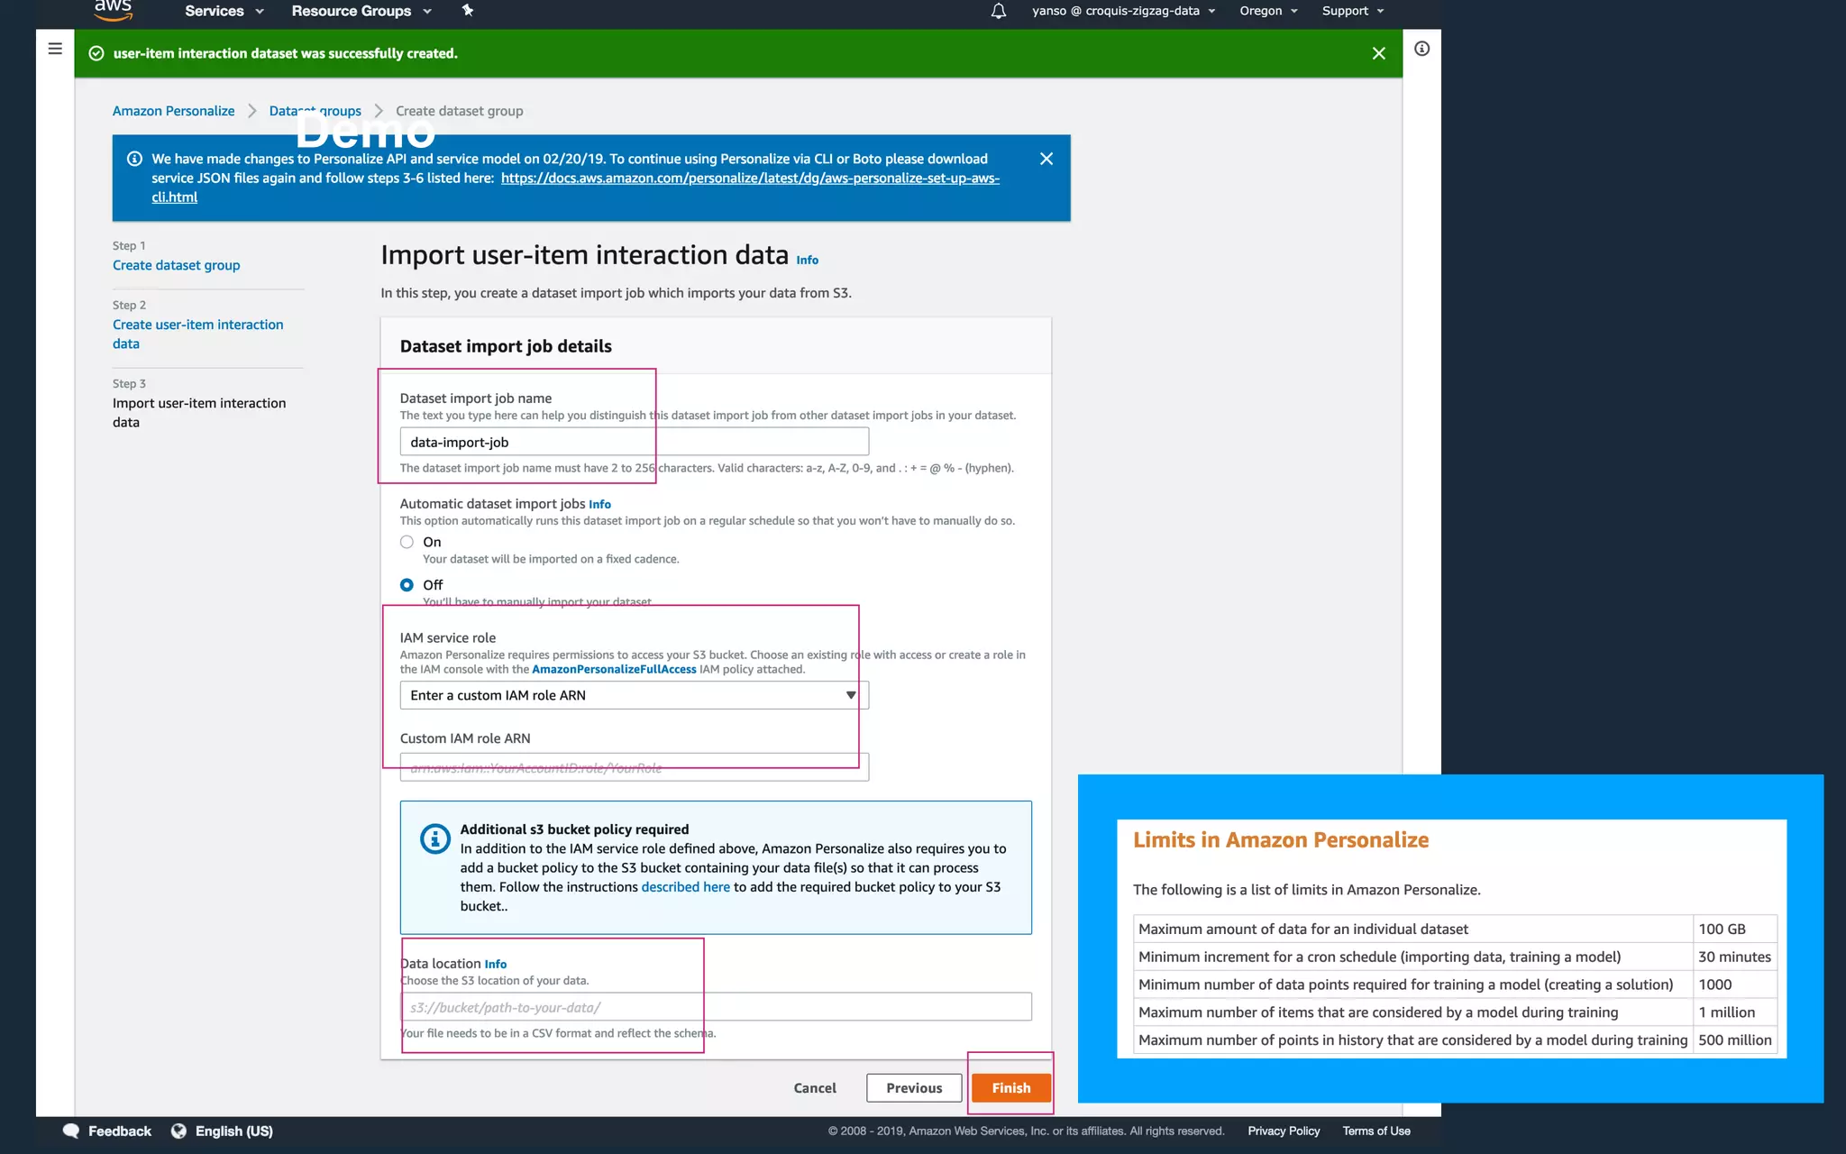Click the Feedback speech bubble icon
Viewport: 1846px width, 1154px height.
point(71,1131)
